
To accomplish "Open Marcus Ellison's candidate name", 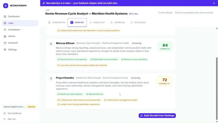I will coord(65,43).
